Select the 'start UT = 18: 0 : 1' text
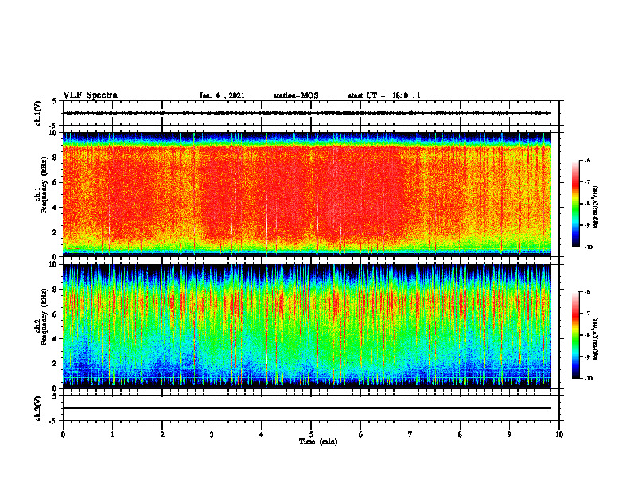630x487 pixels. [x=384, y=95]
